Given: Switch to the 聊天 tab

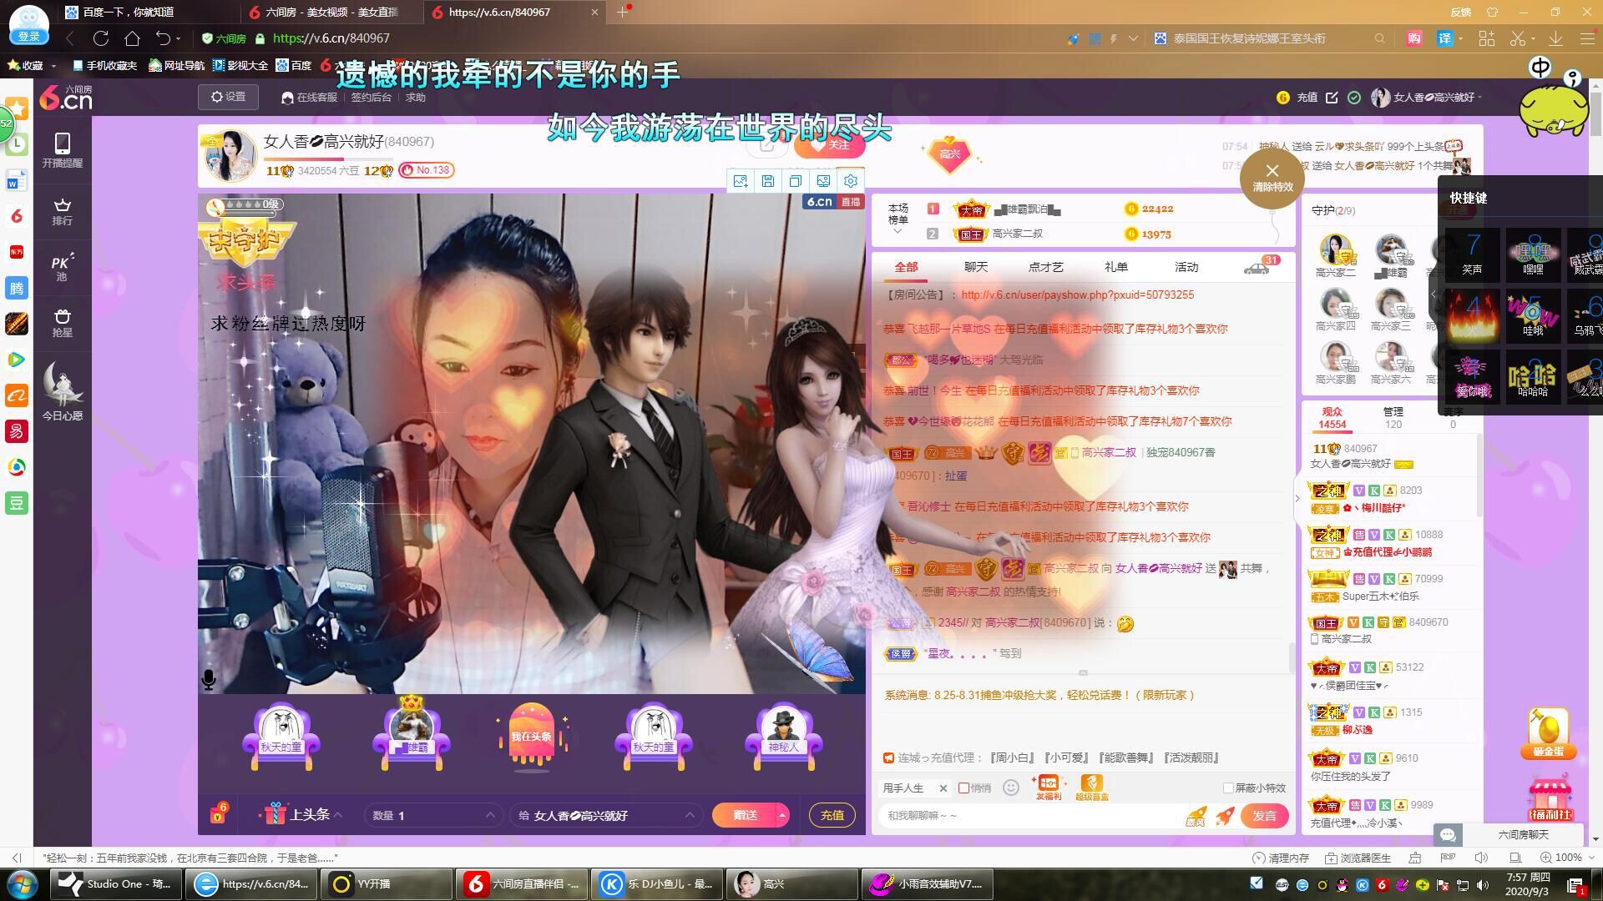Looking at the screenshot, I should tap(976, 267).
